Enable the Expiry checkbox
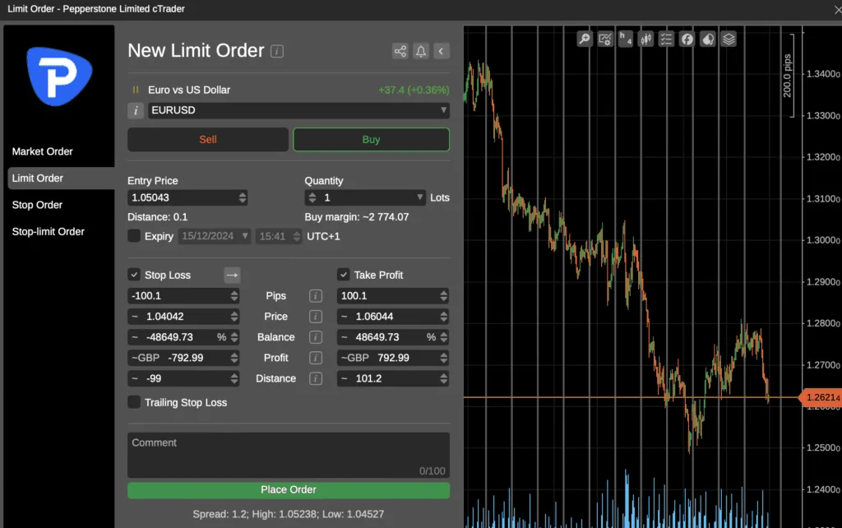842x528 pixels. (x=133, y=236)
